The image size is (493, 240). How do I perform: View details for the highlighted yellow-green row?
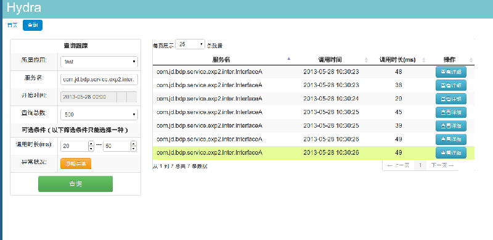click(451, 153)
